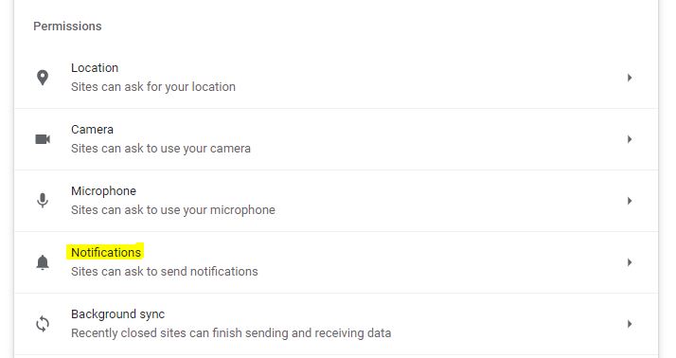The height and width of the screenshot is (358, 676).
Task: Open the Background sync title
Action: [117, 314]
